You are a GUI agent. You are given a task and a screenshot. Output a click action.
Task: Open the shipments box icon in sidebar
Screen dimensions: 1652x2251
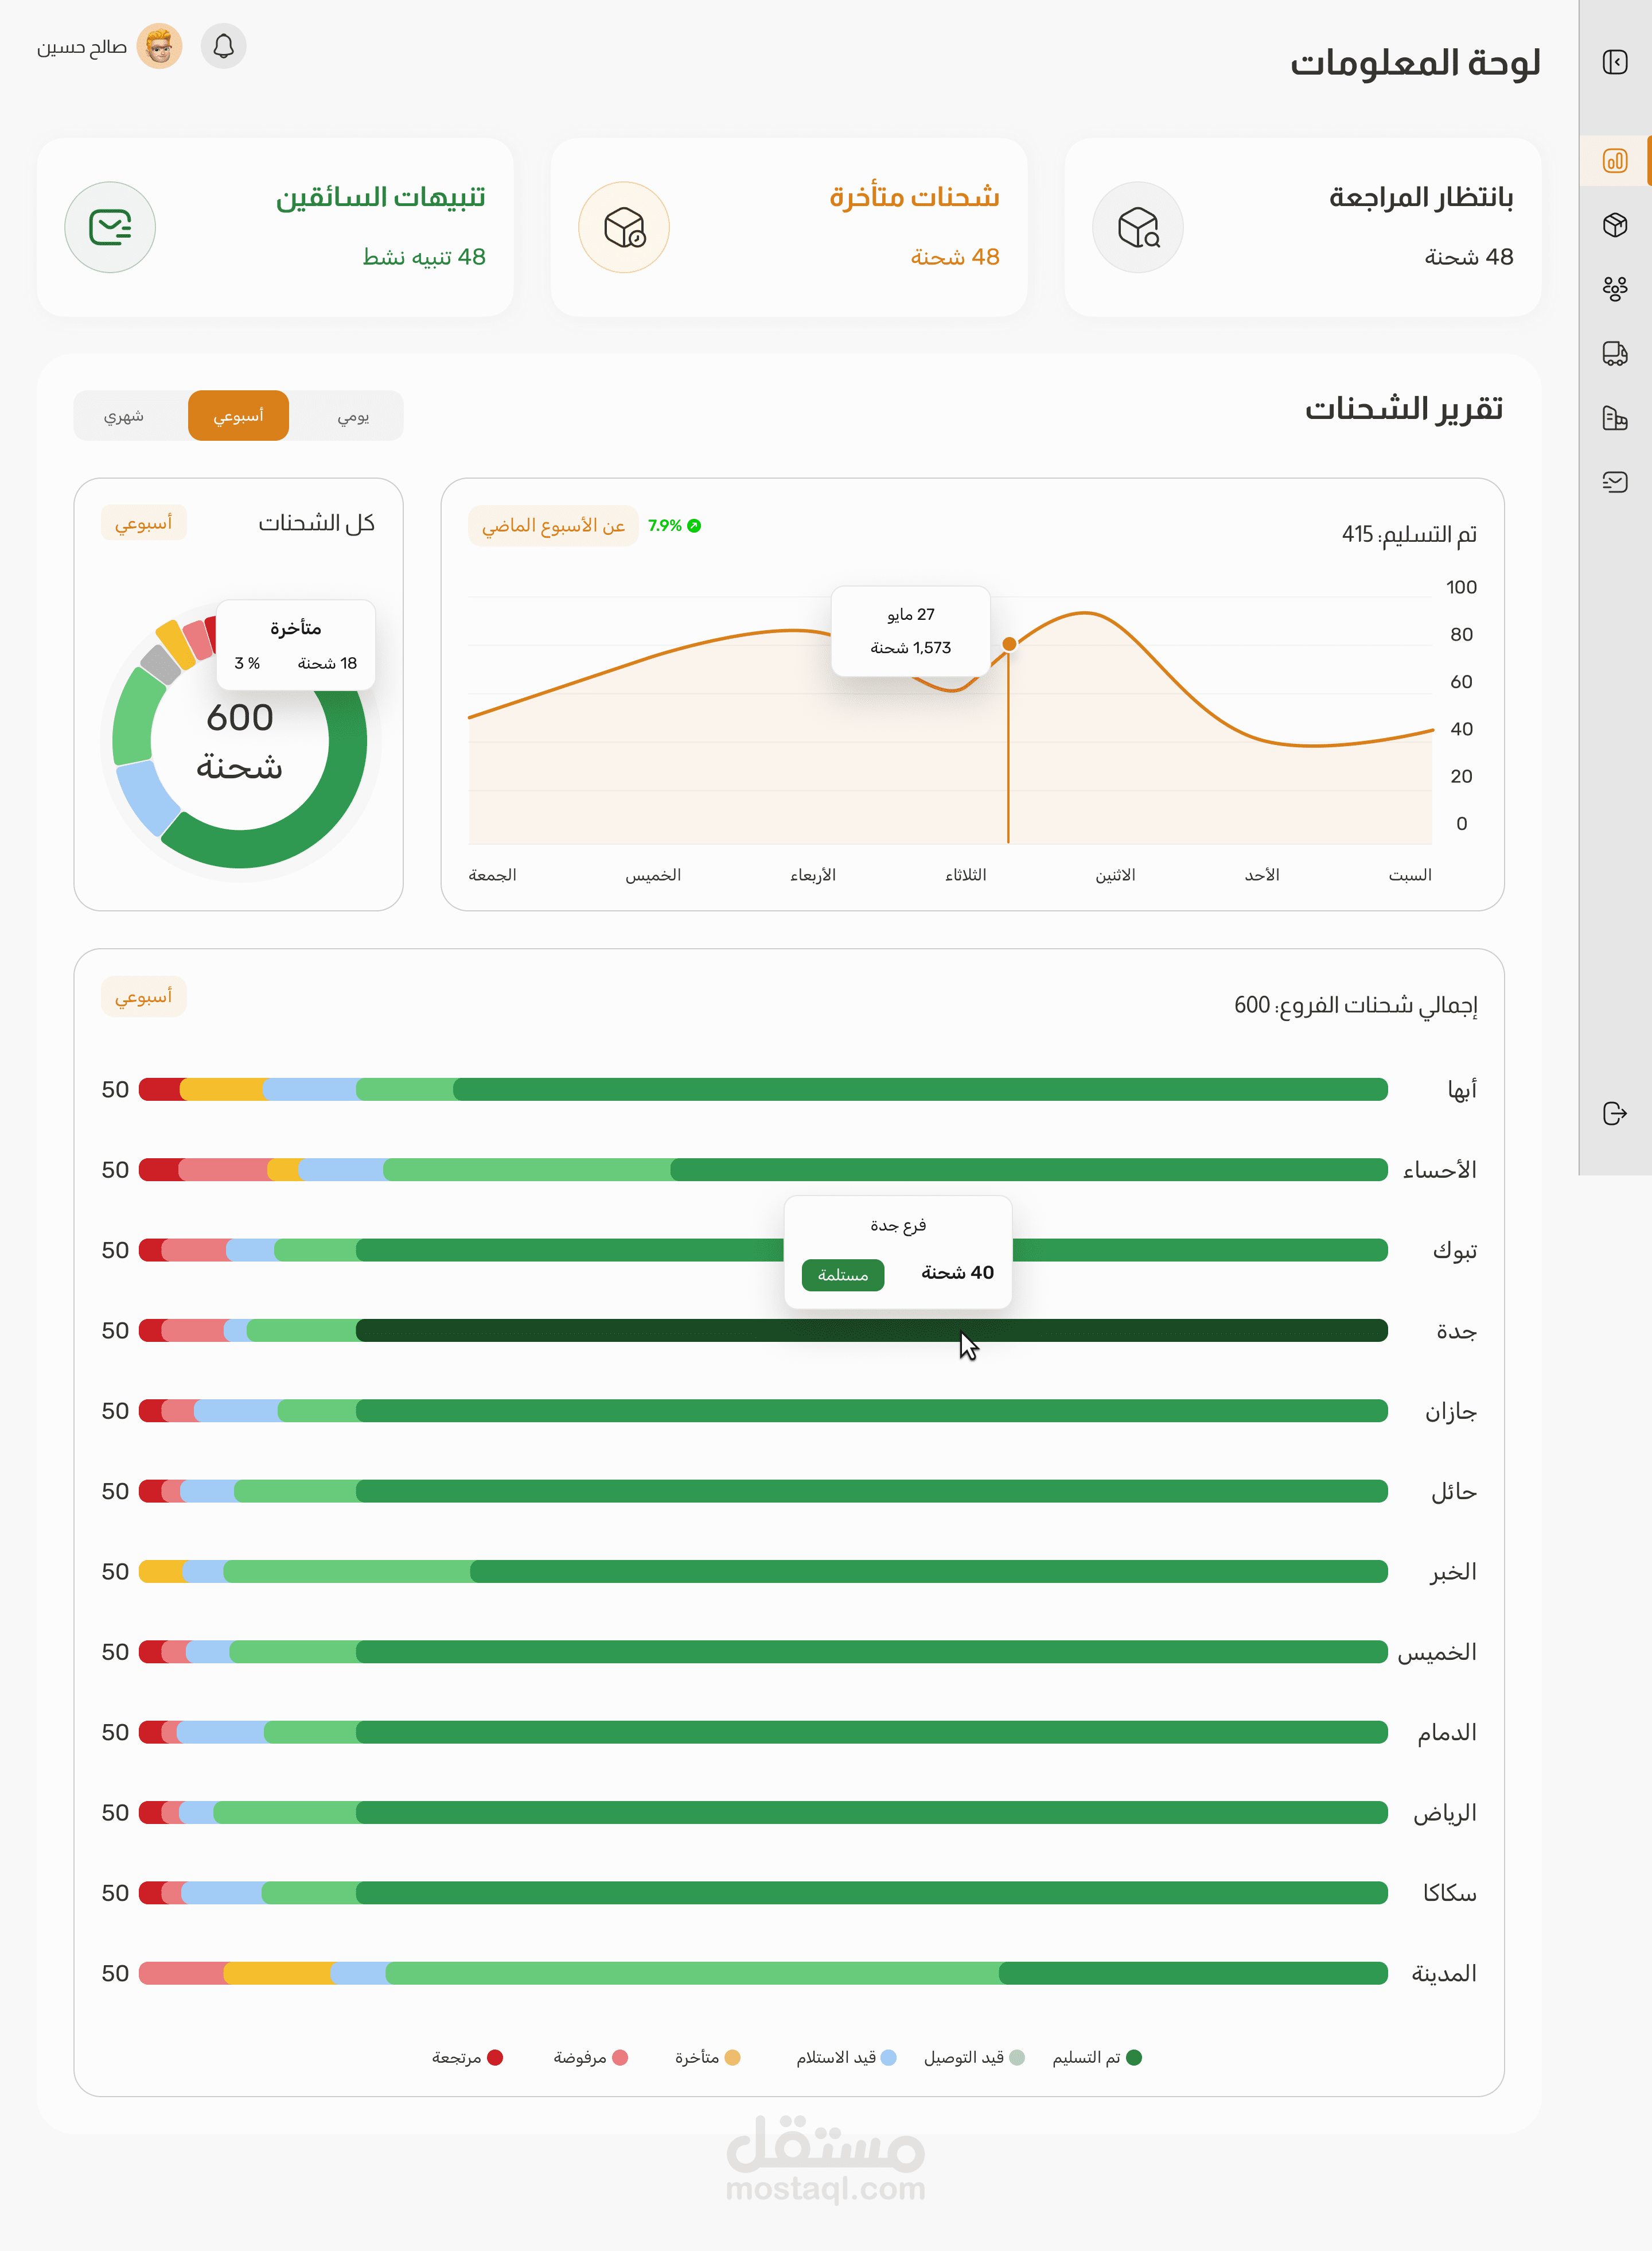click(1614, 225)
